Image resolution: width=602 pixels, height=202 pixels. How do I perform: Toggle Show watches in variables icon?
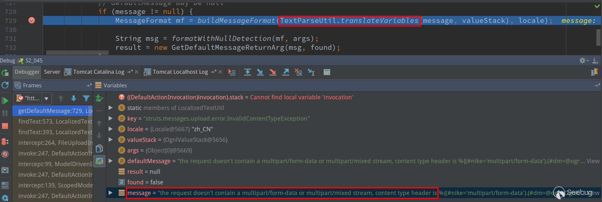click(99, 161)
